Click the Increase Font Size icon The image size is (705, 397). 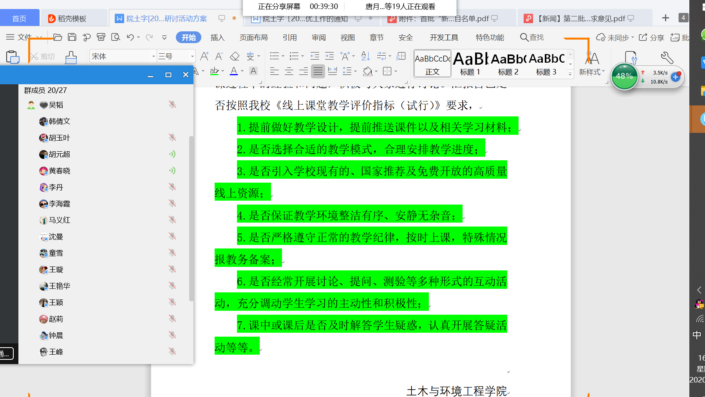click(204, 56)
